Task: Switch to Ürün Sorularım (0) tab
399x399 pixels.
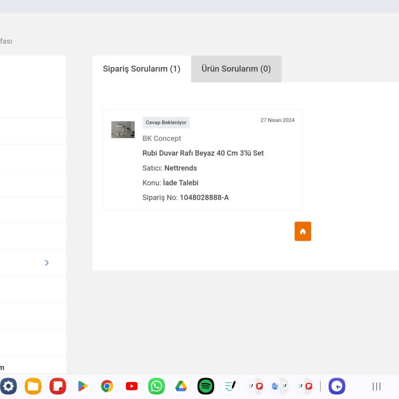Action: point(236,69)
